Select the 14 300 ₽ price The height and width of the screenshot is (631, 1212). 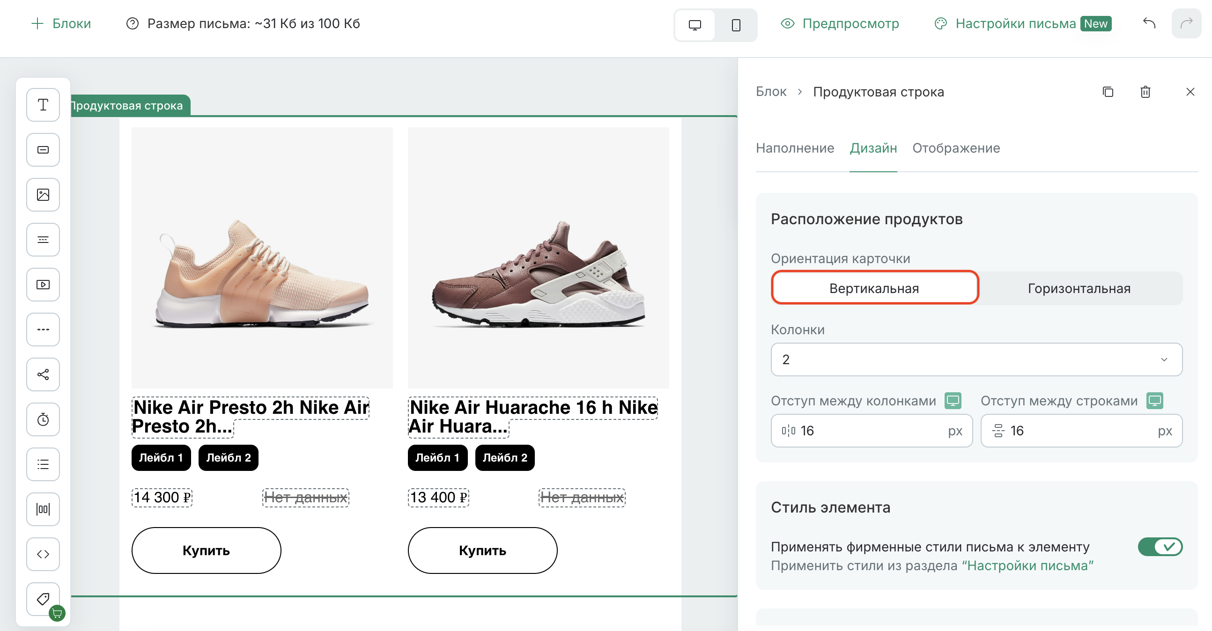[x=162, y=498]
